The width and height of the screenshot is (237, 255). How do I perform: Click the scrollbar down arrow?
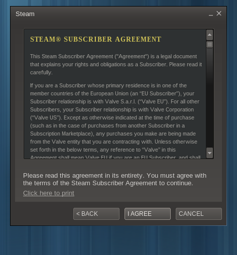point(209,153)
